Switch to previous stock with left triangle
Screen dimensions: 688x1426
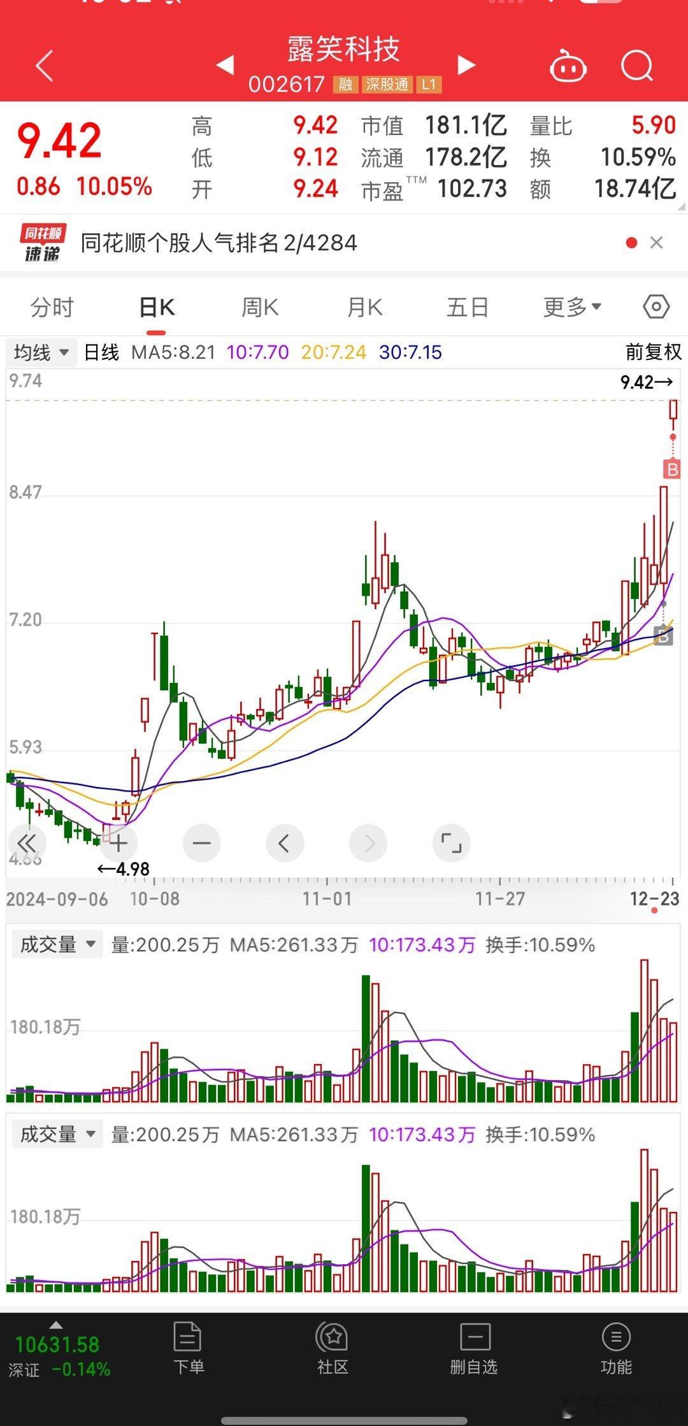point(226,64)
